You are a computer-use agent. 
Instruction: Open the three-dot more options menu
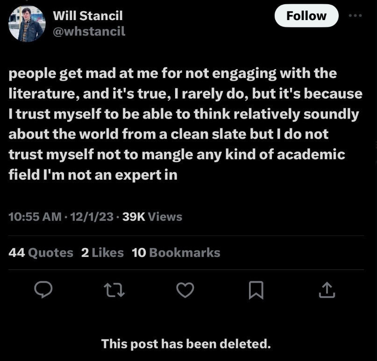356,15
